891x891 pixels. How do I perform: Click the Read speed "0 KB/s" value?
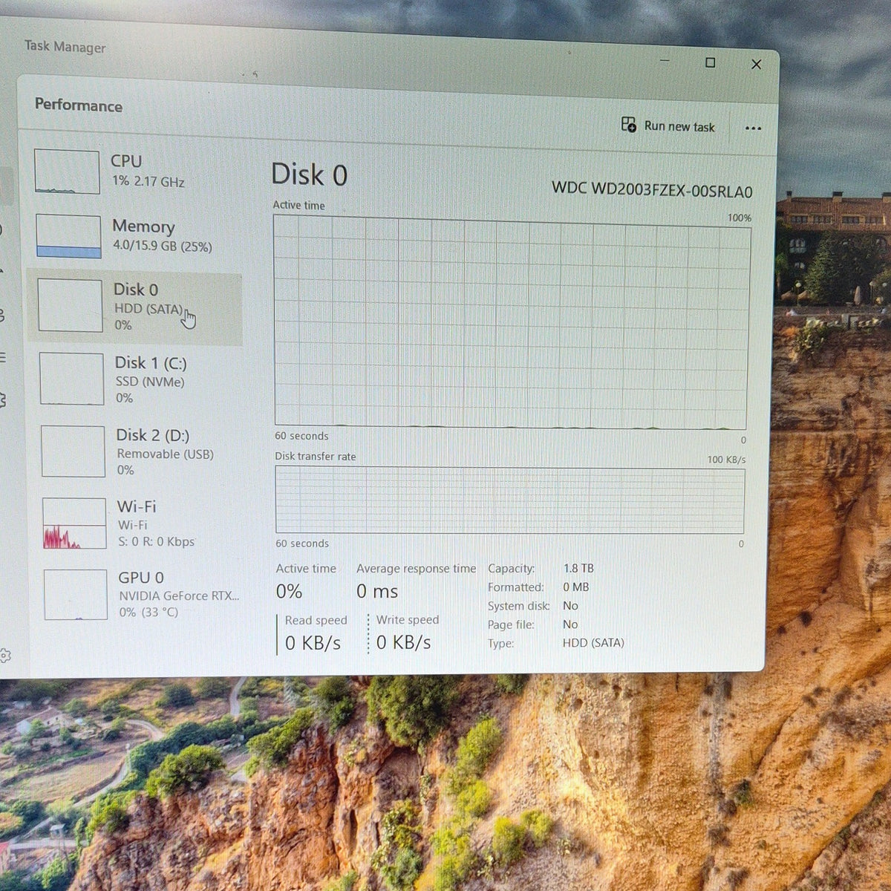tap(313, 643)
